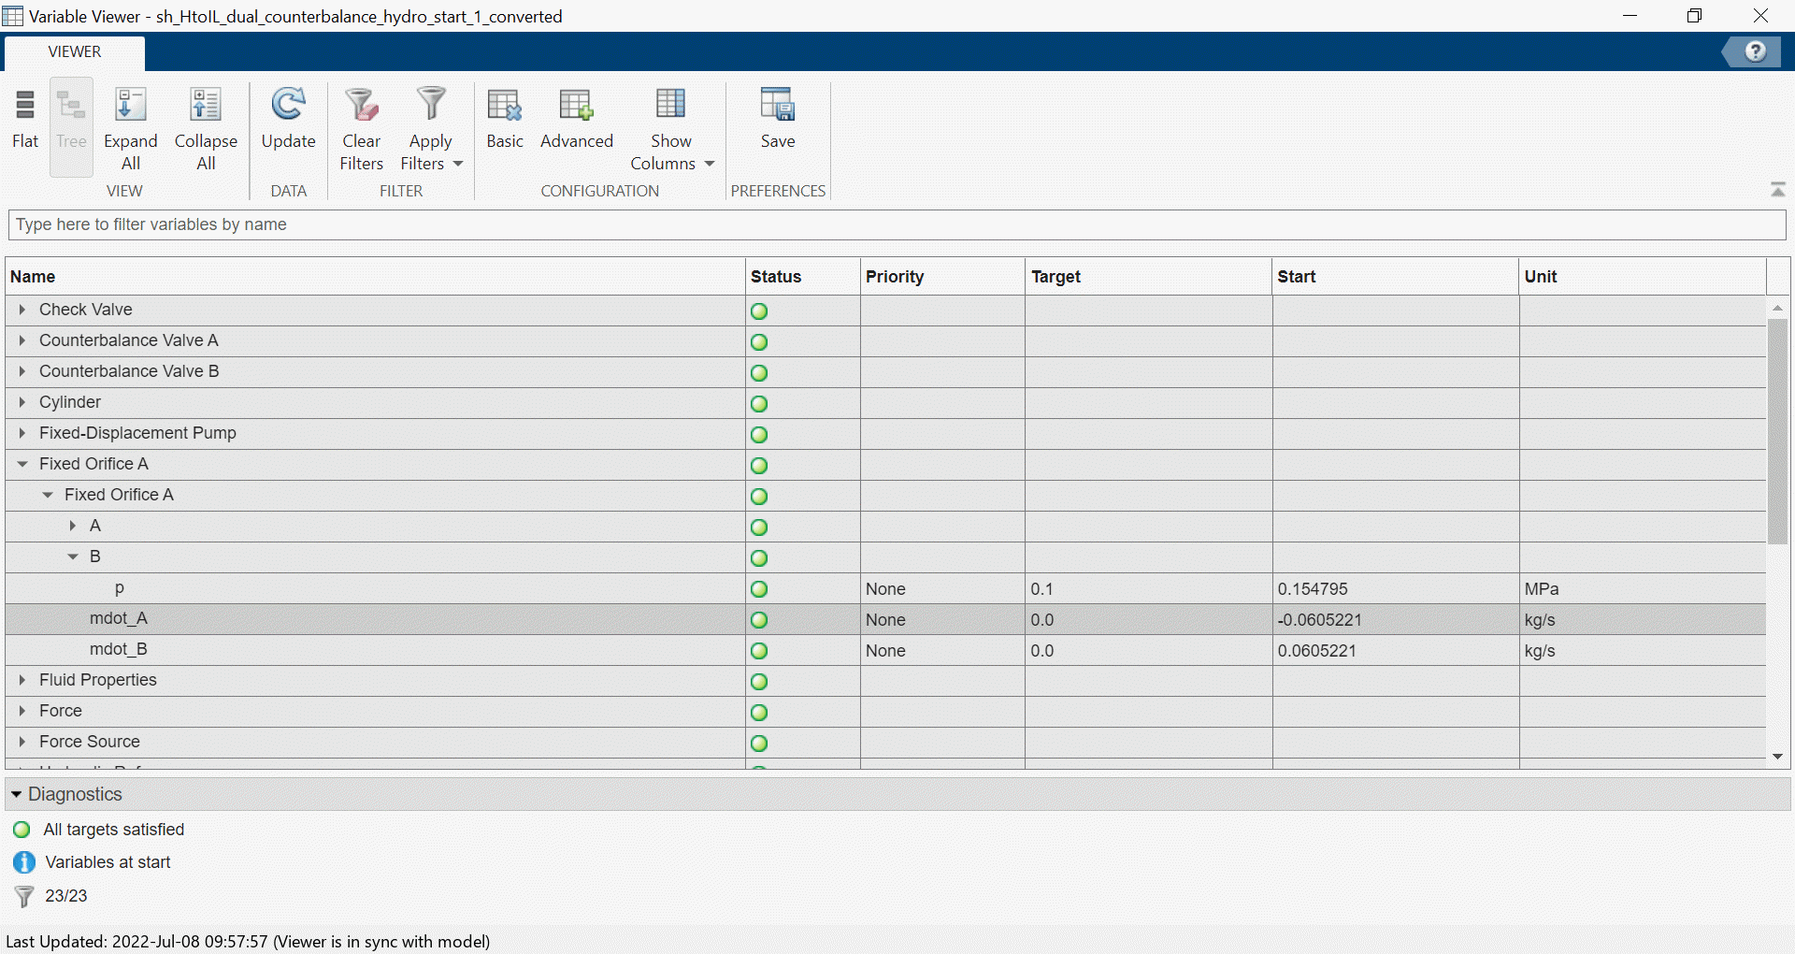
Task: Open the Apply Filters dropdown
Action: 458,164
